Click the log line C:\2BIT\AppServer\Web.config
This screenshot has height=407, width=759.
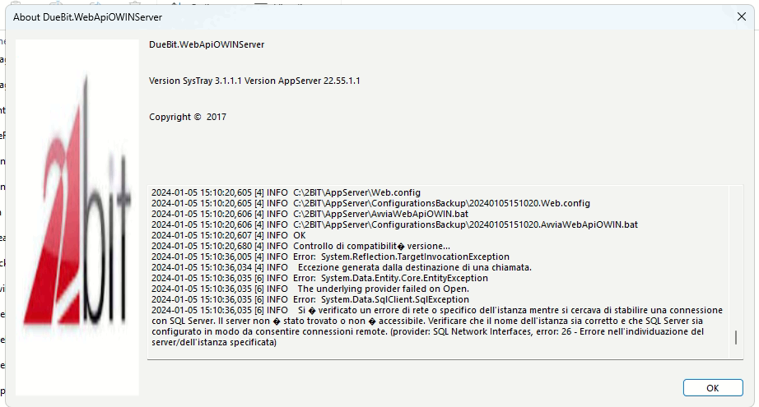[x=286, y=192]
